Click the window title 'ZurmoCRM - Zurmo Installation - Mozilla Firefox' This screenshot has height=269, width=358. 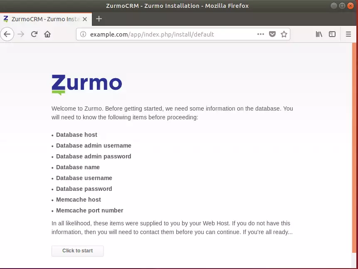tap(177, 6)
